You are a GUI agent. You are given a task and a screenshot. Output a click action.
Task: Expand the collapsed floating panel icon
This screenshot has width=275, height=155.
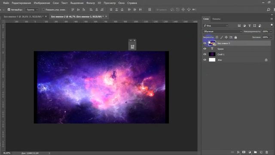point(132,46)
